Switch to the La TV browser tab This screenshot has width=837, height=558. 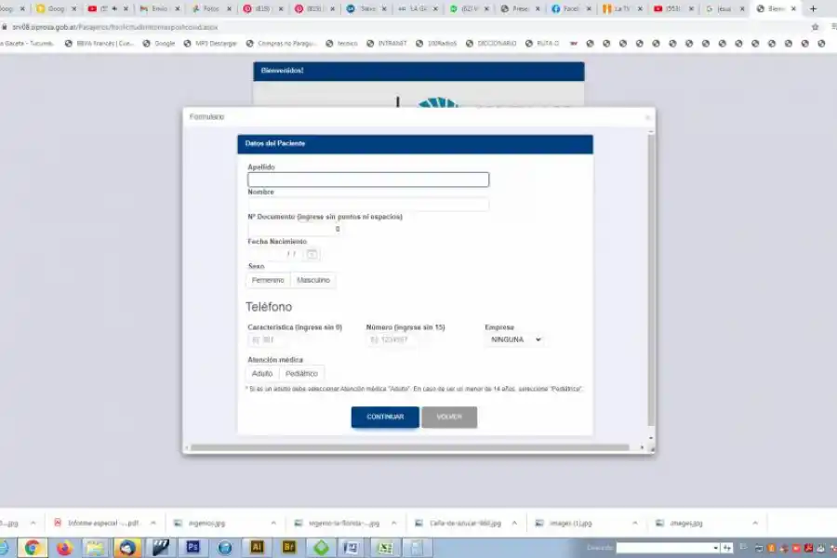(x=617, y=8)
